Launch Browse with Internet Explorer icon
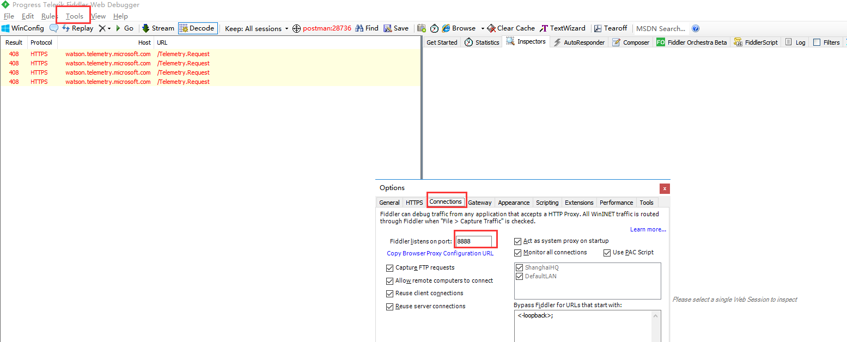Image resolution: width=847 pixels, height=342 pixels. [x=459, y=28]
